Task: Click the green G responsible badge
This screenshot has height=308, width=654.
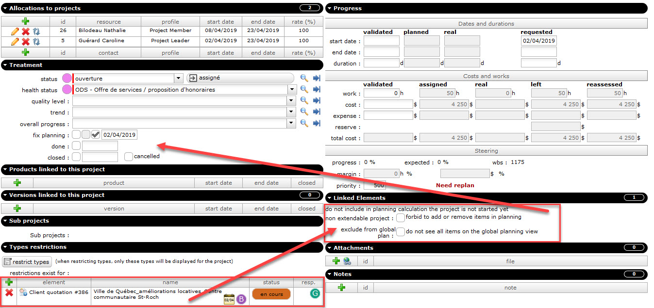Action: [x=315, y=293]
